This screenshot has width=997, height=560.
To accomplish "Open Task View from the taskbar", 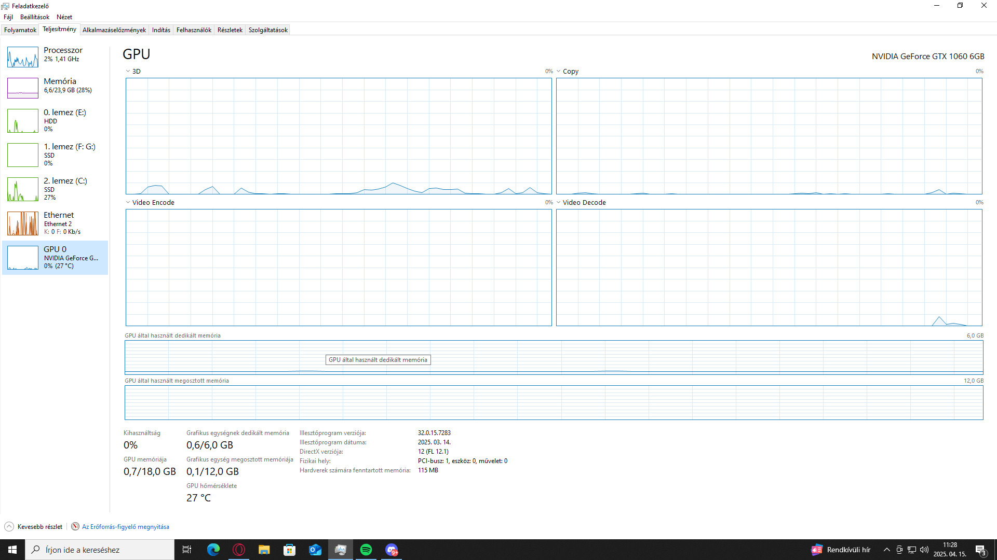I will [187, 550].
